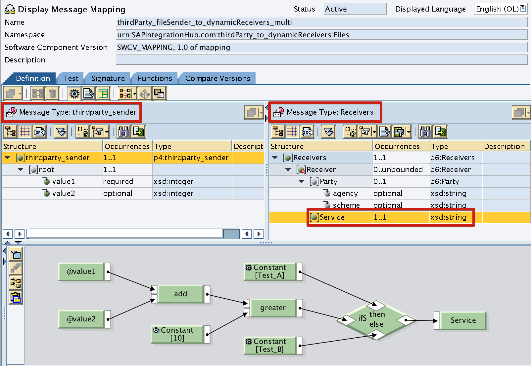Click the double-arrow collapse icon on sender toolbar
The image size is (531, 366).
coord(61,131)
